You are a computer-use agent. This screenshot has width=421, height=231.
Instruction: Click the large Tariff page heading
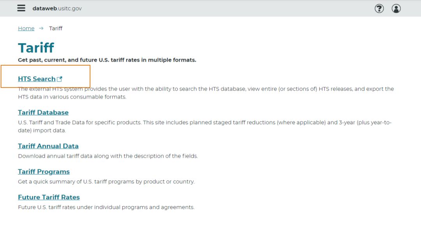(36, 48)
